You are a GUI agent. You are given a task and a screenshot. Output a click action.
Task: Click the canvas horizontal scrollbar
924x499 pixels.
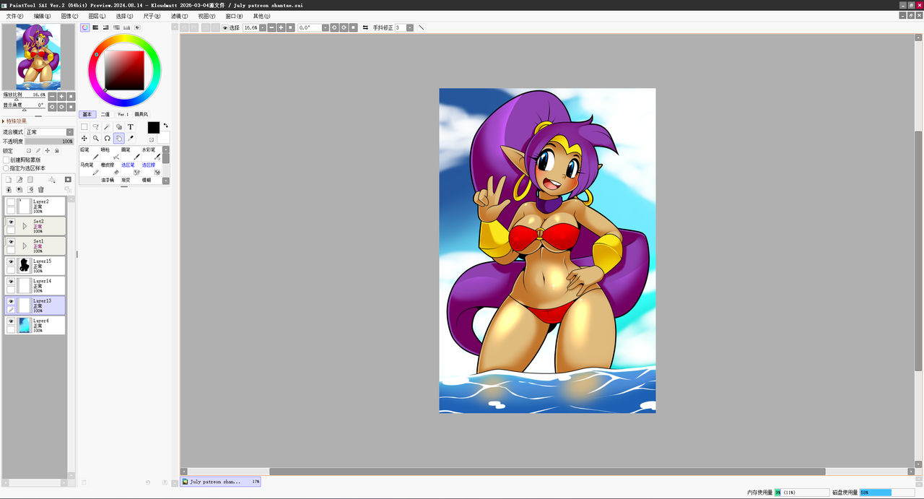[x=547, y=472]
